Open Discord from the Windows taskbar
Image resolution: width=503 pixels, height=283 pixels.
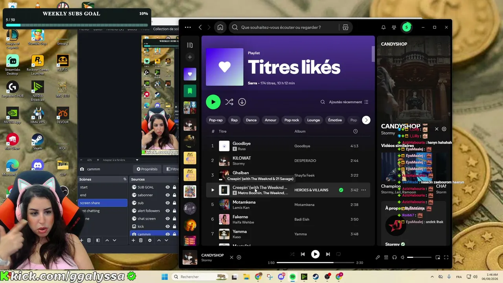point(281,277)
